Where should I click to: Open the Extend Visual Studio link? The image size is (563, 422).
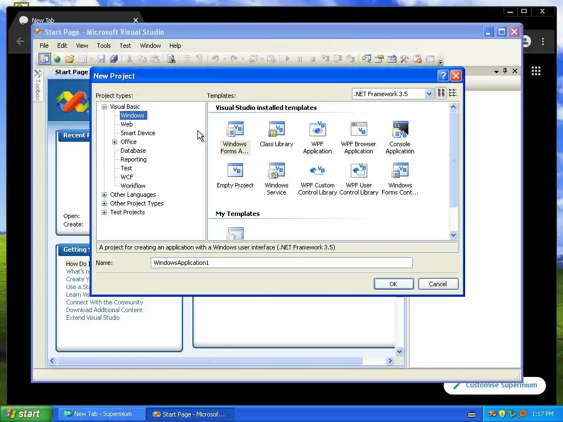pyautogui.click(x=92, y=318)
